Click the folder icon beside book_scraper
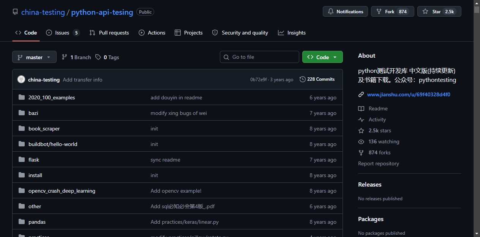This screenshot has width=480, height=237. coord(22,129)
